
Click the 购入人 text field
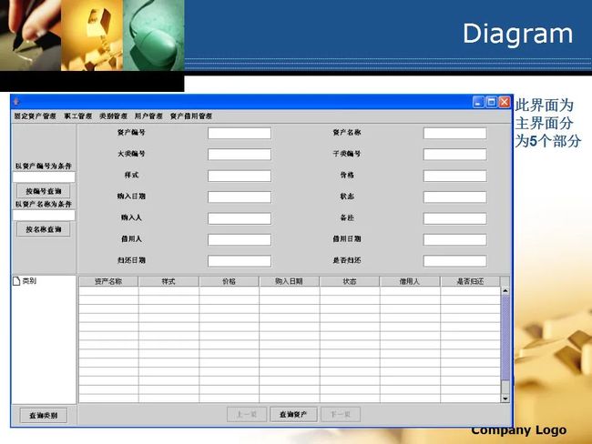pyautogui.click(x=240, y=218)
